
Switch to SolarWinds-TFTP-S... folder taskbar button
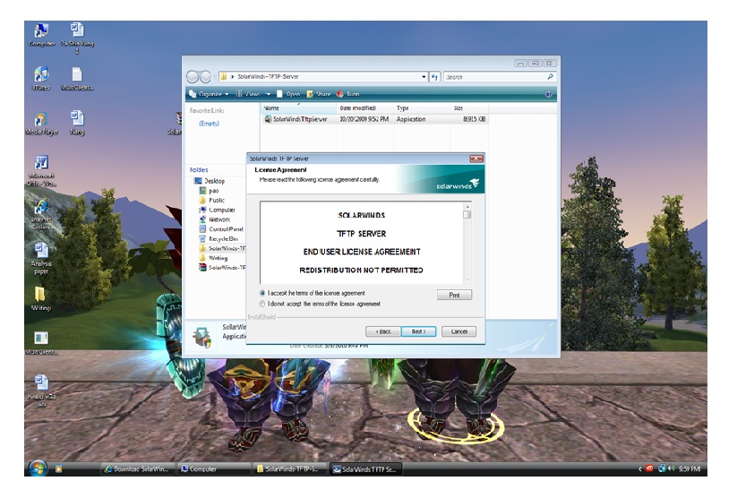[290, 468]
